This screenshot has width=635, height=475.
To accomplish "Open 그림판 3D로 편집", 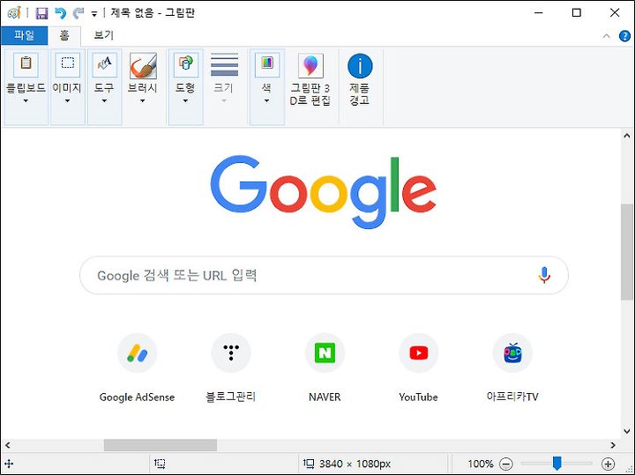I will (310, 79).
